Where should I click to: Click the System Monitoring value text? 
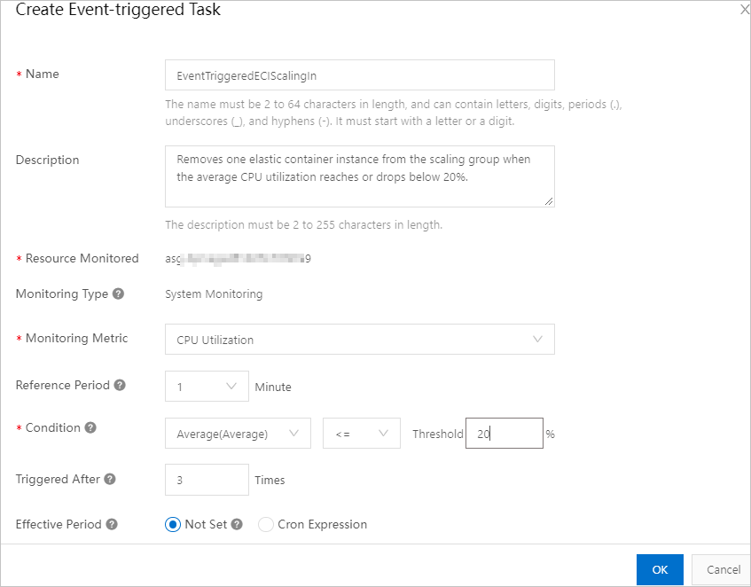(214, 294)
